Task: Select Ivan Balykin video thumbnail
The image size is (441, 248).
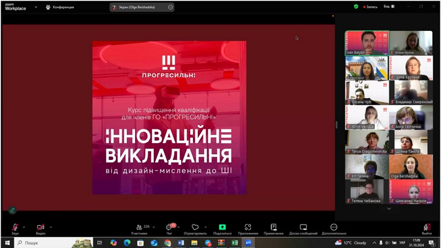Action: point(367,43)
